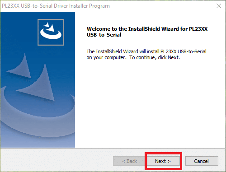Click the empty grey footer left of the Back button

click(56, 161)
